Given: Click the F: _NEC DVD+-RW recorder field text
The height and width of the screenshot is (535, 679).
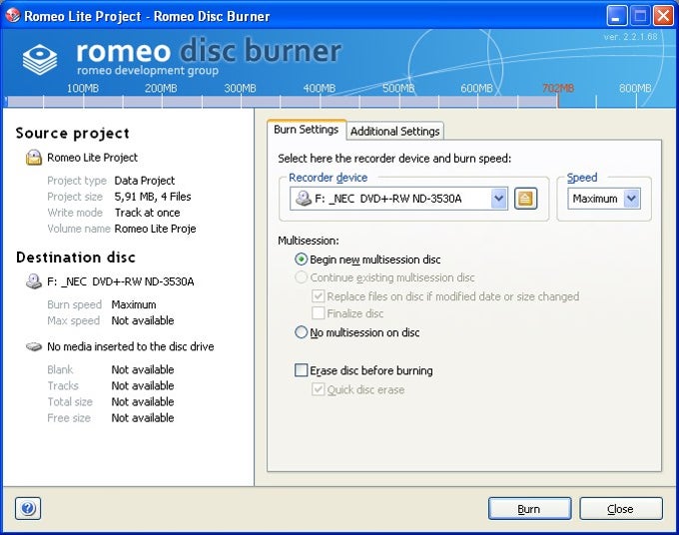Looking at the screenshot, I should pyautogui.click(x=388, y=199).
